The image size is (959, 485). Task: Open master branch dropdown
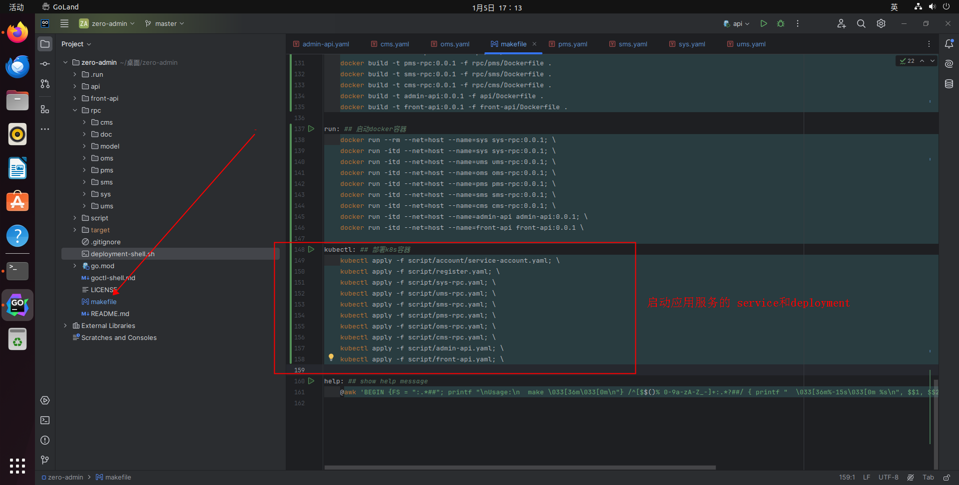click(165, 23)
